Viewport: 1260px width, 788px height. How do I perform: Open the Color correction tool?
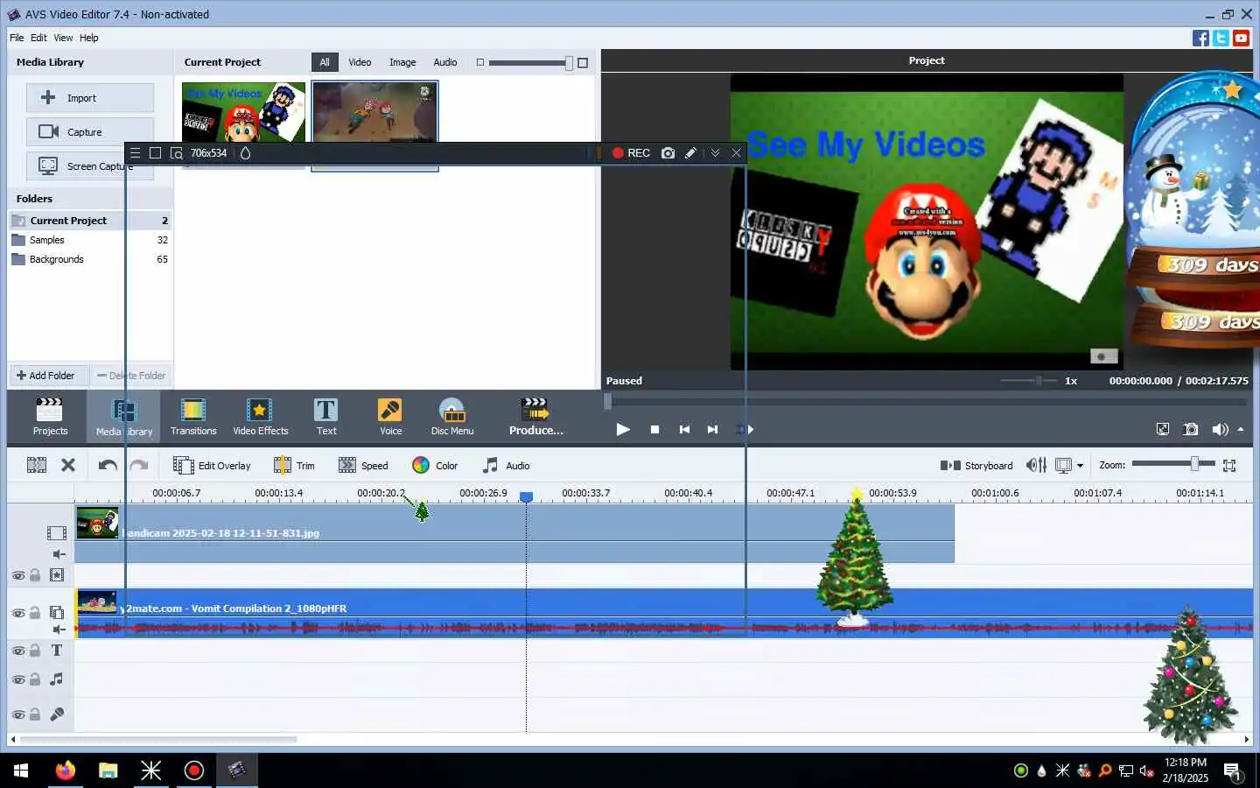tap(435, 465)
